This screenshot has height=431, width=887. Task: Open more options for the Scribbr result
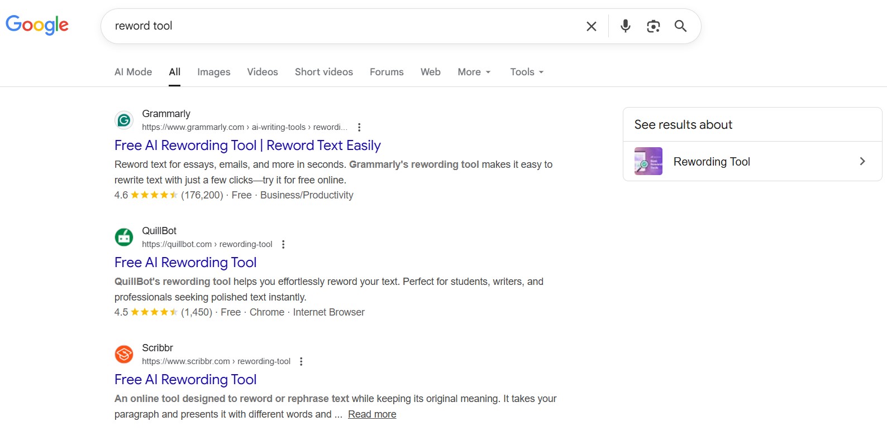pyautogui.click(x=301, y=361)
